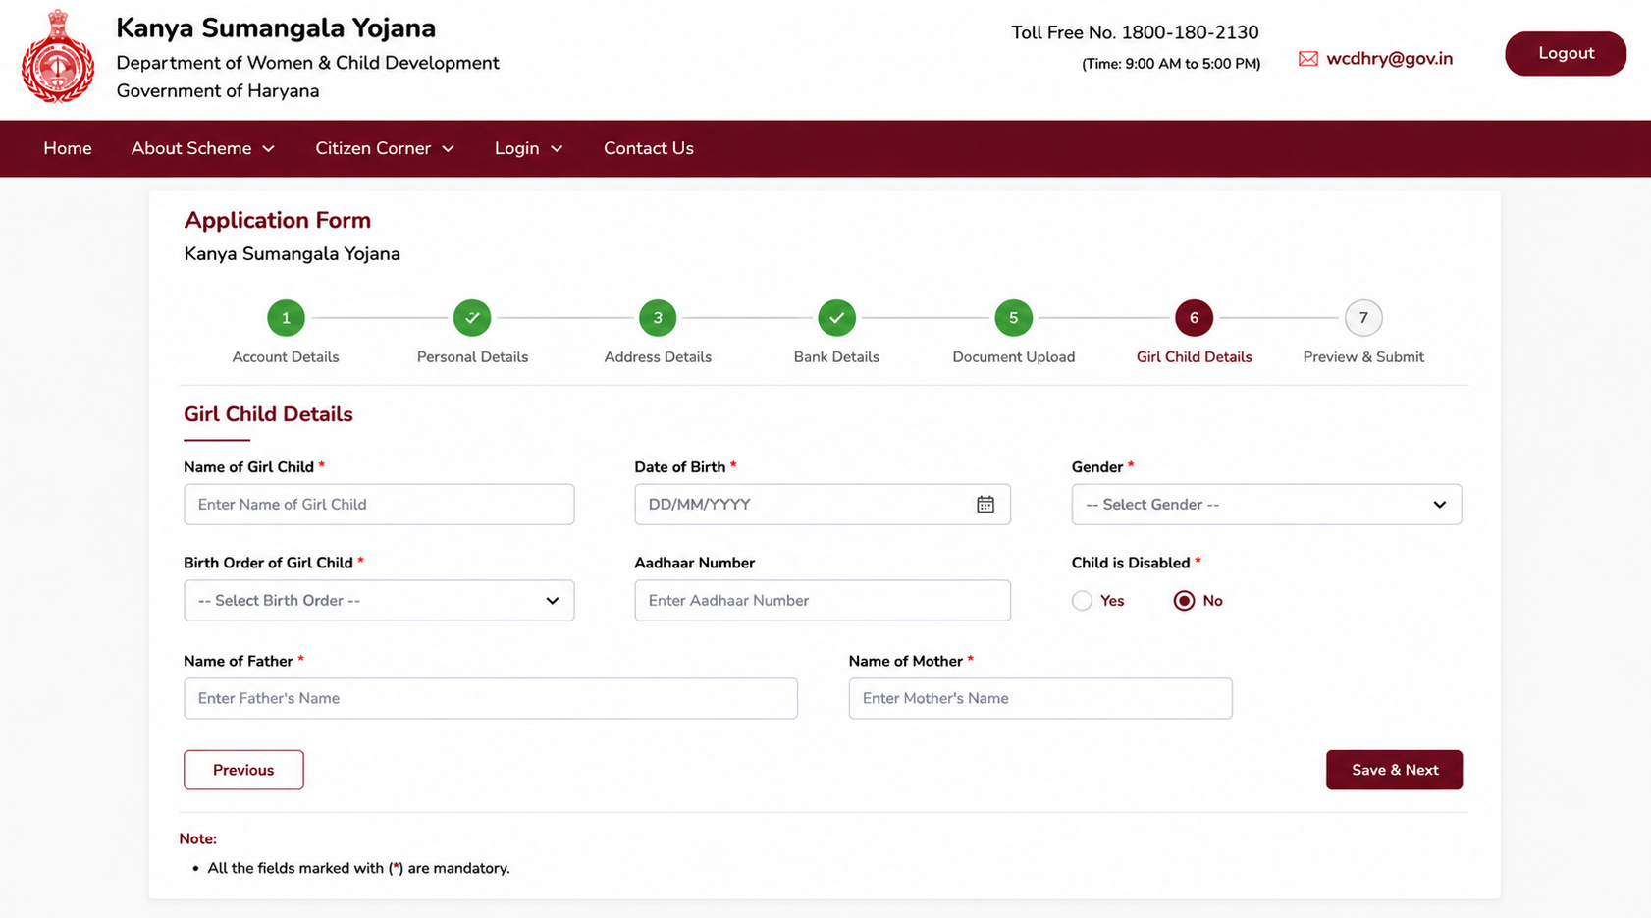
Task: Expand the About Scheme menu
Action: pyautogui.click(x=203, y=149)
